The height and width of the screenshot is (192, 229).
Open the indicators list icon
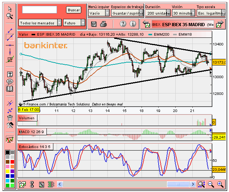pos(41,184)
